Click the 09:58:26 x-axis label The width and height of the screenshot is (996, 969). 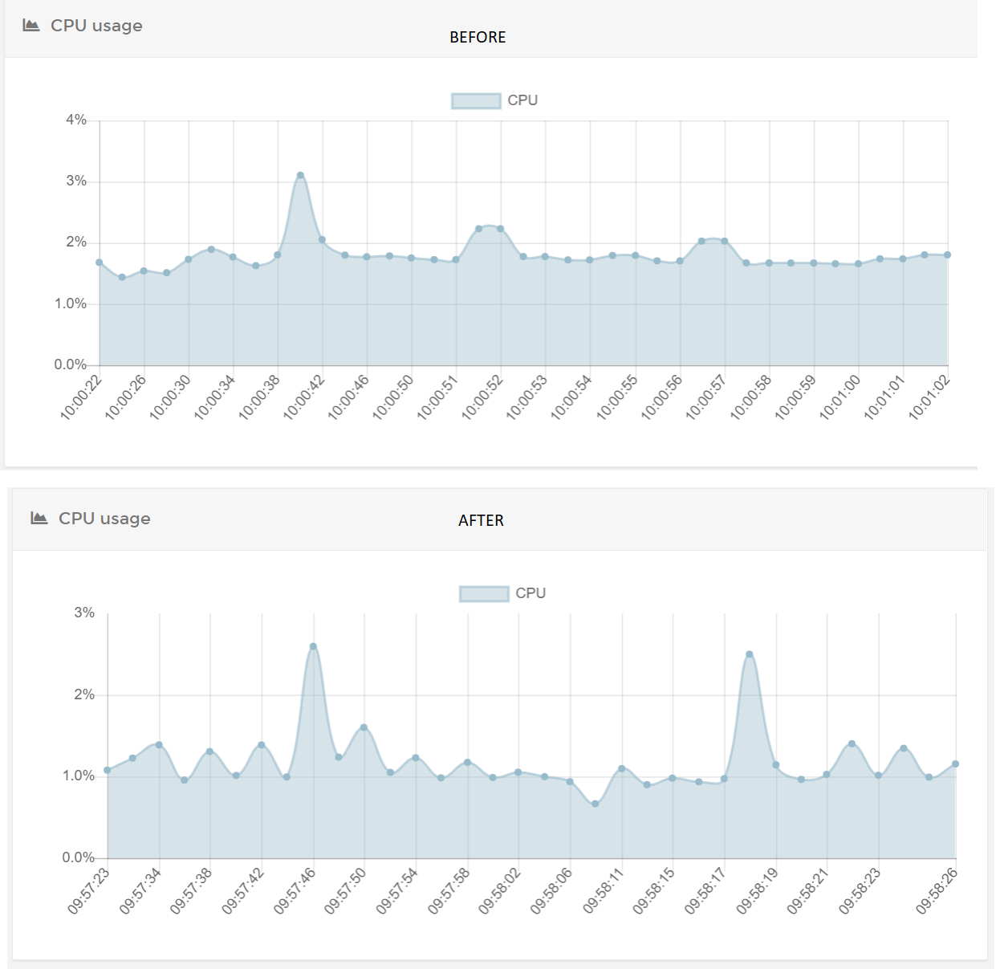click(x=937, y=890)
